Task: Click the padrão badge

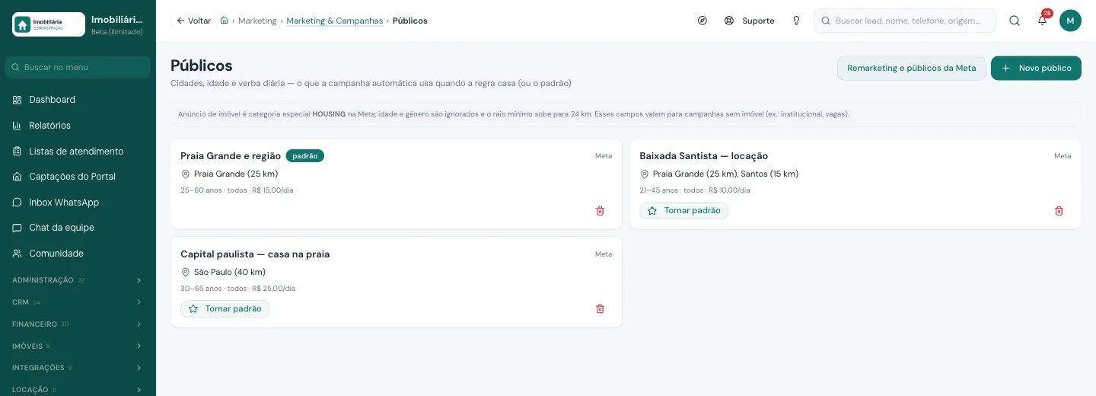Action: [x=305, y=156]
